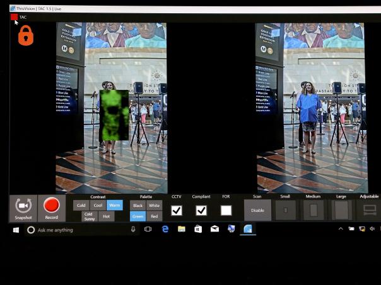Image resolution: width=381 pixels, height=285 pixels.
Task: Select the Small scan size icon
Action: coord(285,210)
